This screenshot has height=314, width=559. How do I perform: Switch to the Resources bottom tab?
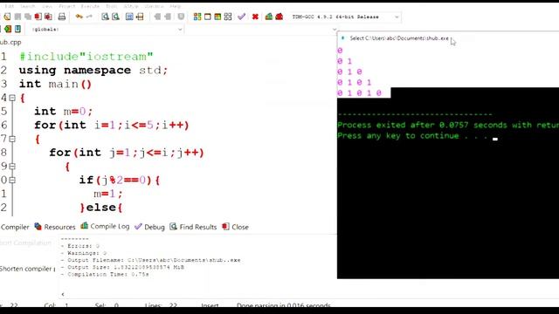(x=55, y=227)
